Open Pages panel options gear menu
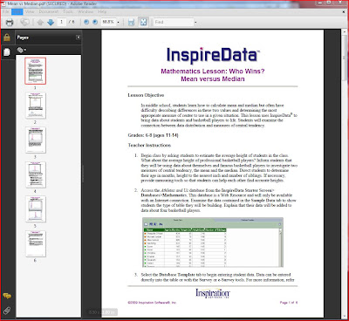 pos(22,50)
